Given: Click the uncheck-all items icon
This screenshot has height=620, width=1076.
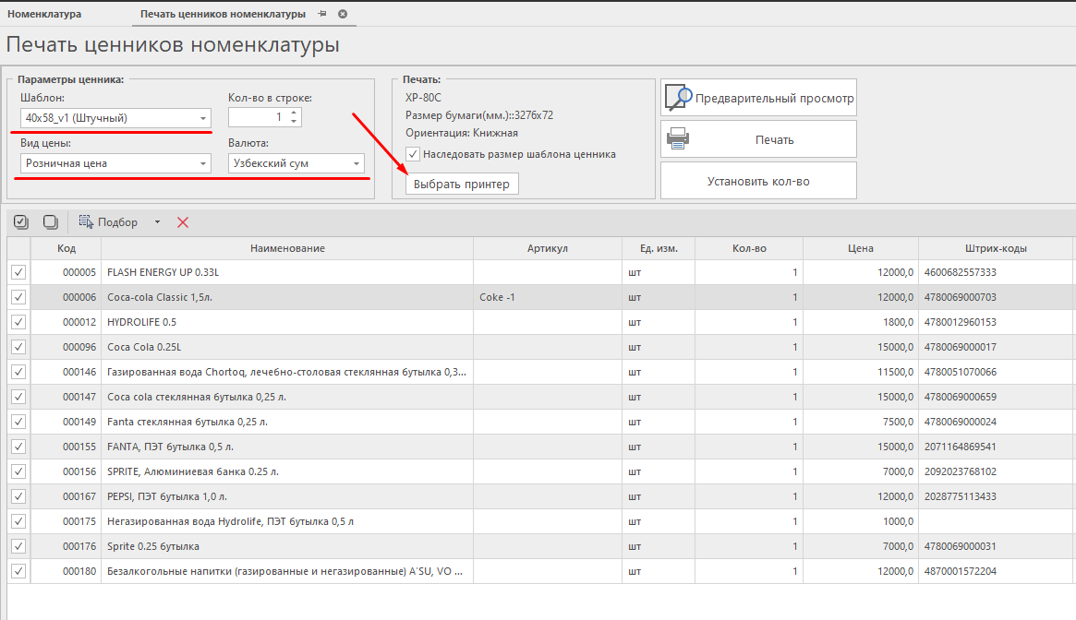Looking at the screenshot, I should 51,222.
